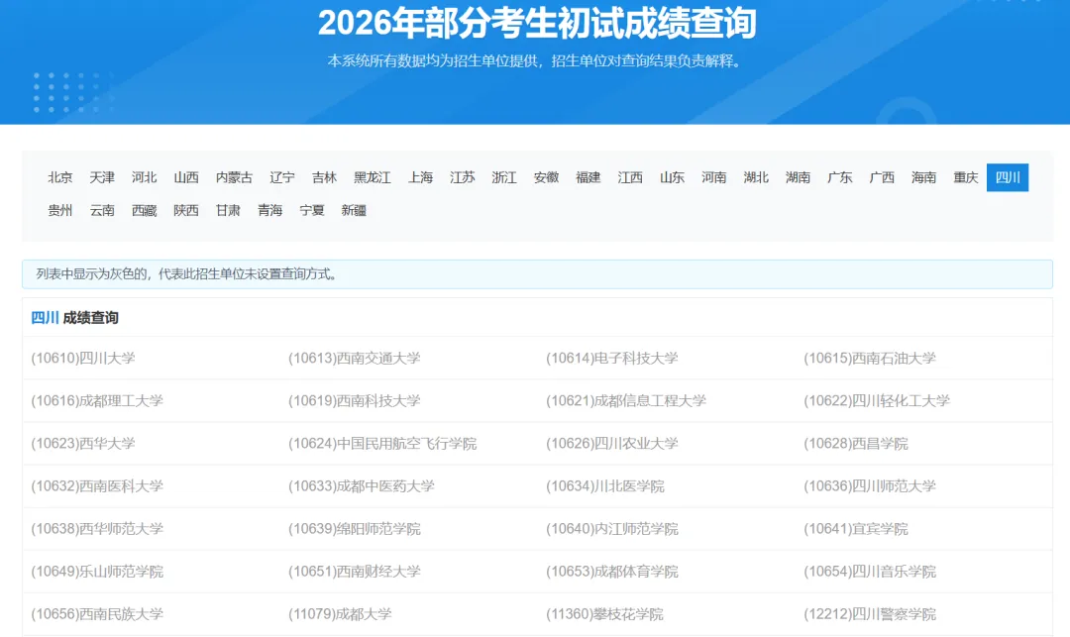The height and width of the screenshot is (637, 1070).
Task: Open (10626)四川农业大学 entry
Action: [x=612, y=443]
